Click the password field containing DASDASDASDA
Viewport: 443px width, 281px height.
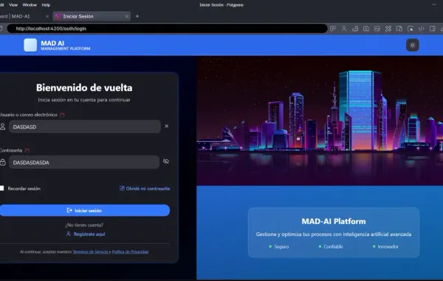point(84,162)
